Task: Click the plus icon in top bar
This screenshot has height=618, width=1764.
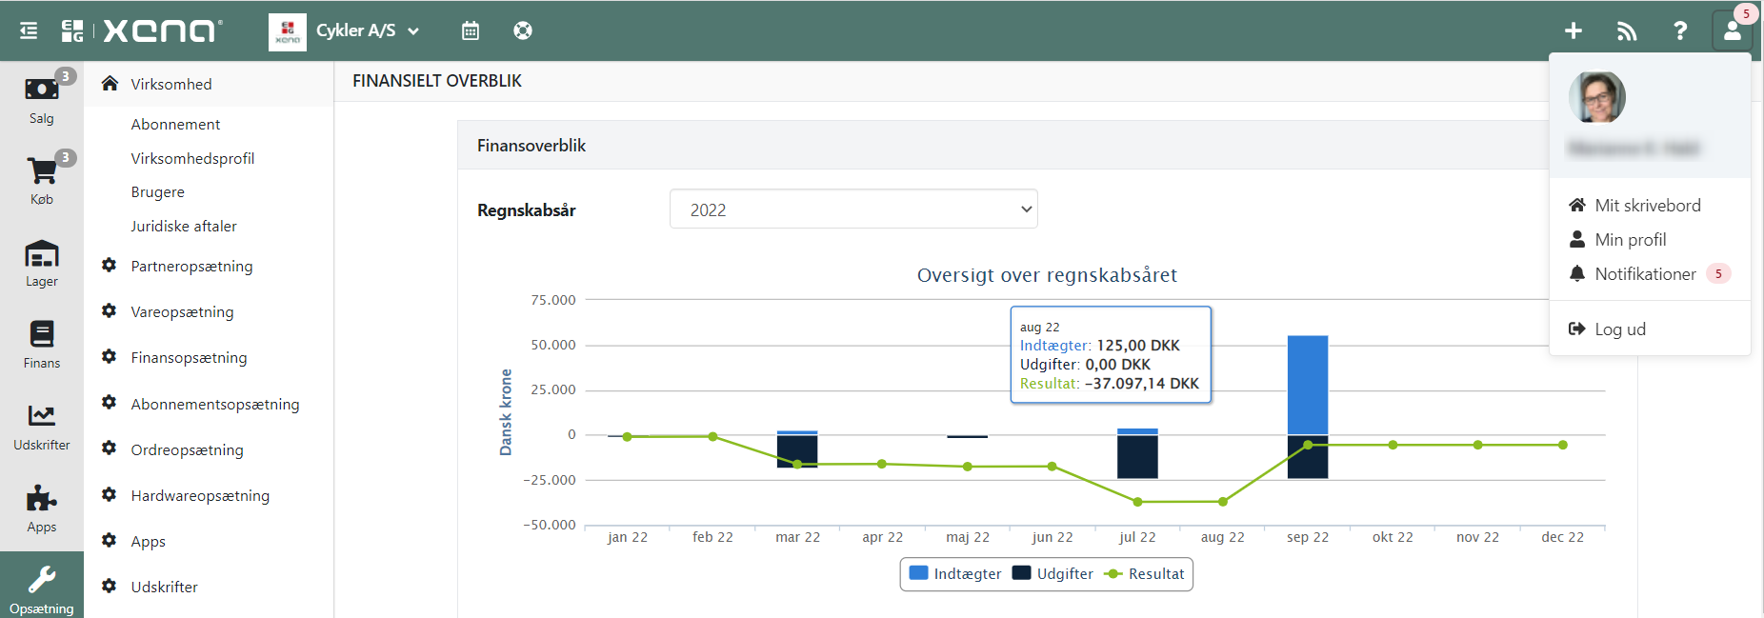Action: pyautogui.click(x=1573, y=30)
